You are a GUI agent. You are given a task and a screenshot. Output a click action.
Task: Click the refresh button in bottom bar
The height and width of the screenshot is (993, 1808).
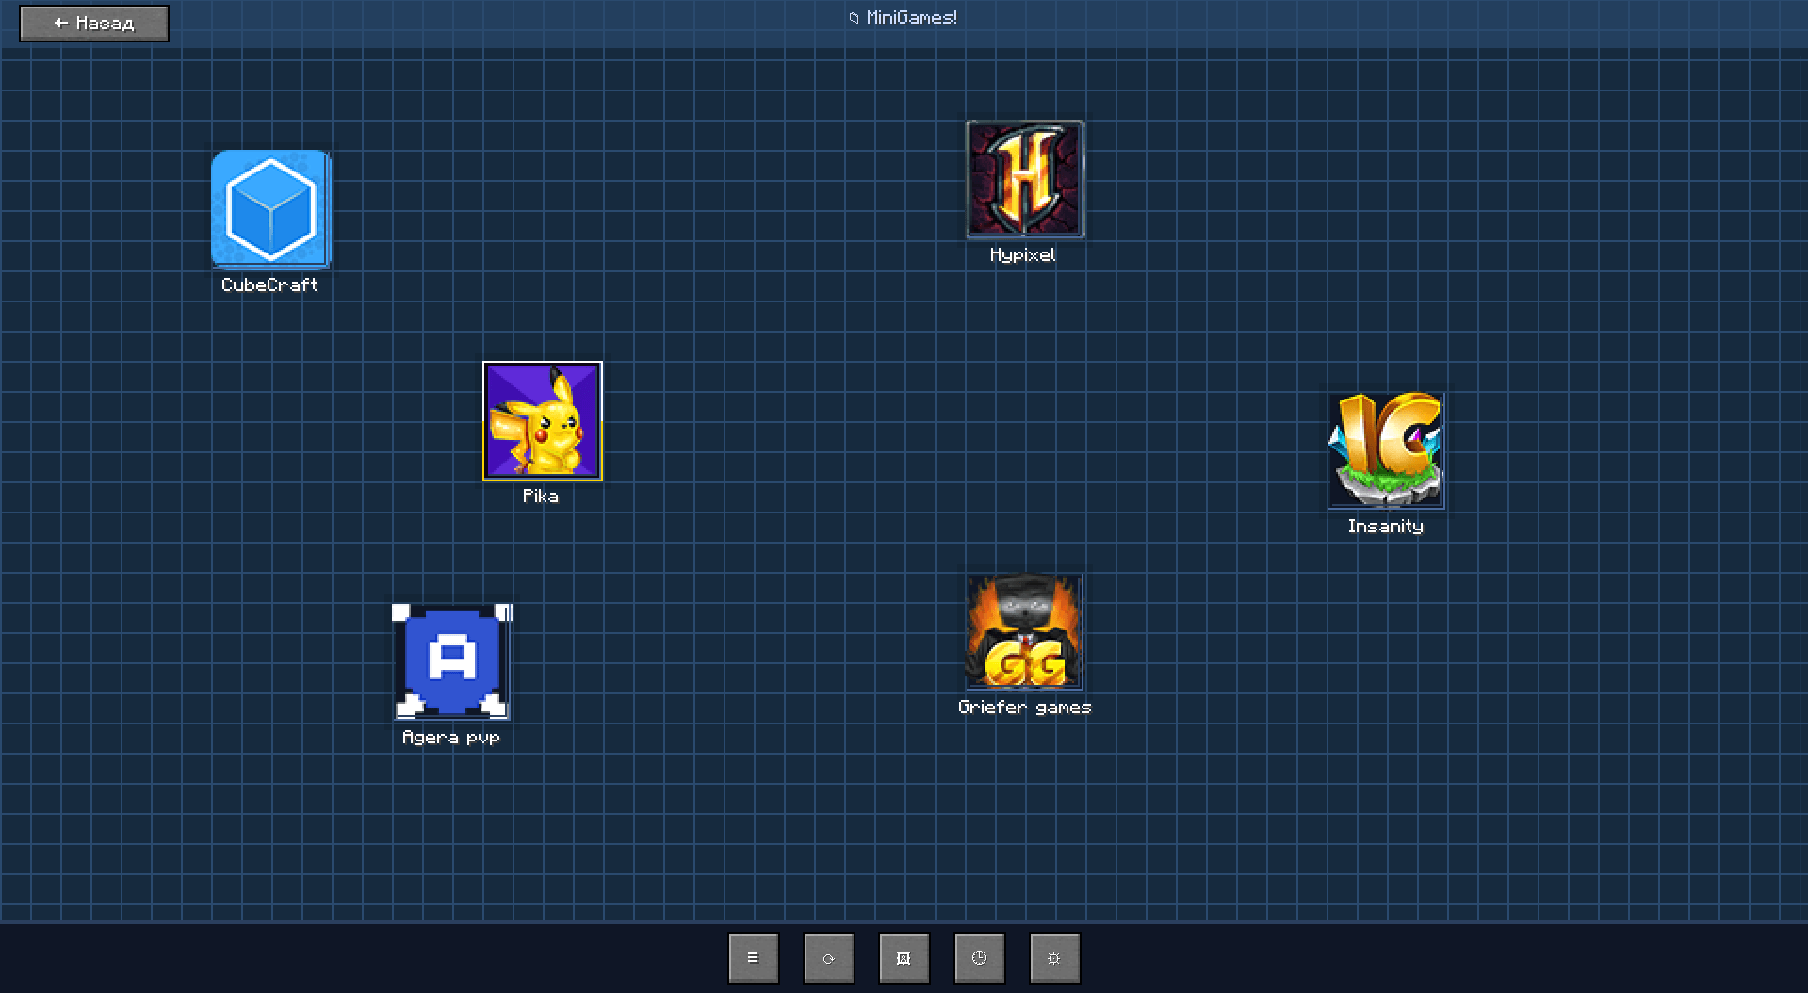[829, 958]
